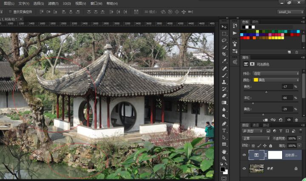The height and width of the screenshot is (181, 306).
Task: Open the Actions panel play icon
Action: point(235,33)
